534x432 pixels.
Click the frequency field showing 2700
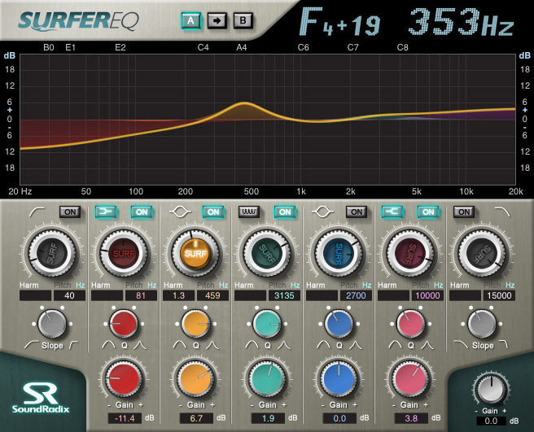coord(356,295)
